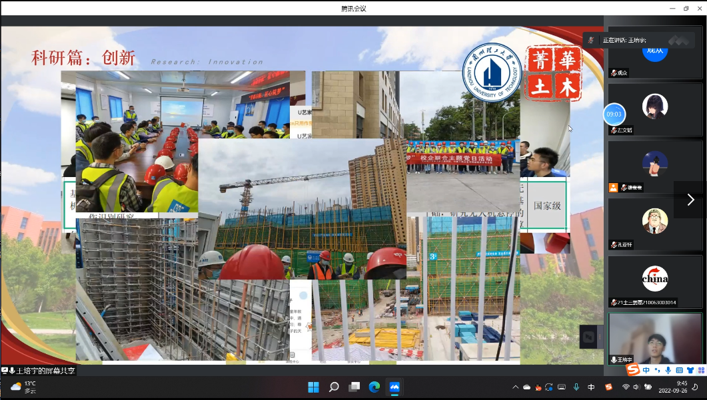Screen dimensions: 707x400
Task: Click the taskbar search icon
Action: [x=334, y=387]
